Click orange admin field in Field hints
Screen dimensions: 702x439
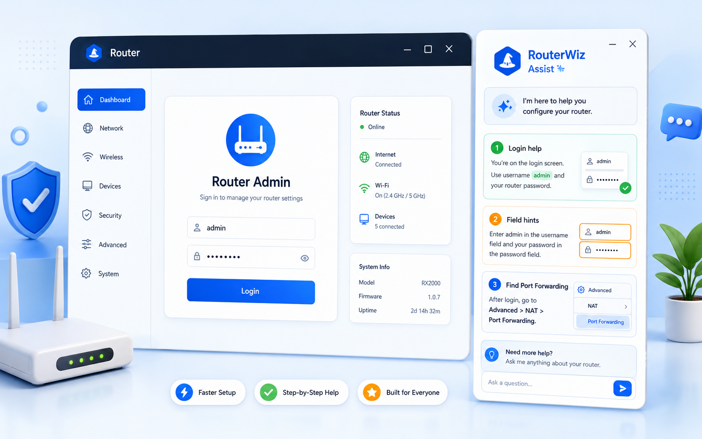(605, 232)
